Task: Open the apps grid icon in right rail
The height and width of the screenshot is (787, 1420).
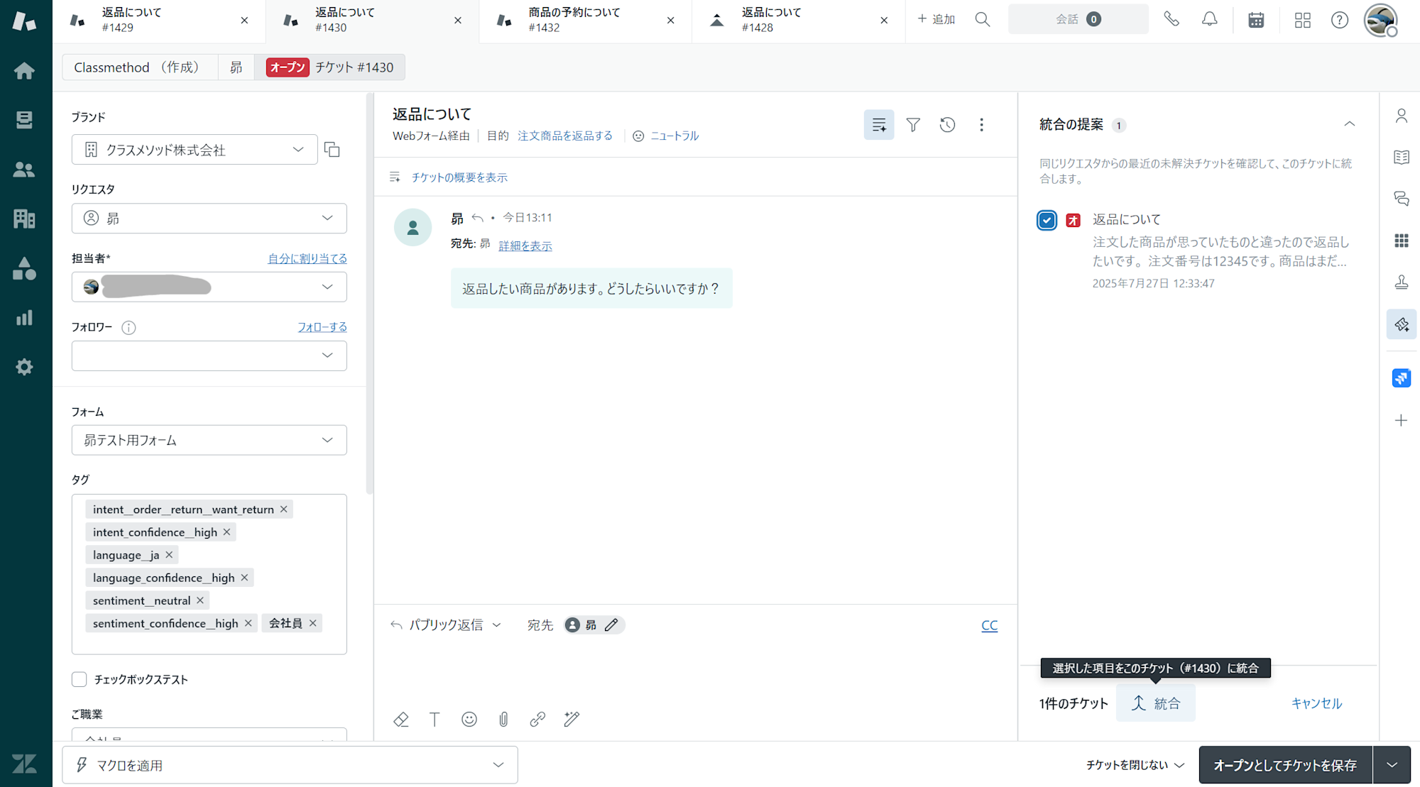Action: 1402,241
